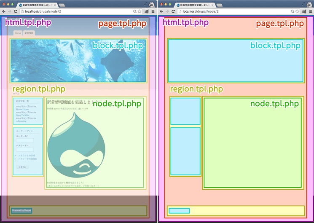
Task: Click forward arrow in right browser window
Action: tap(167, 11)
